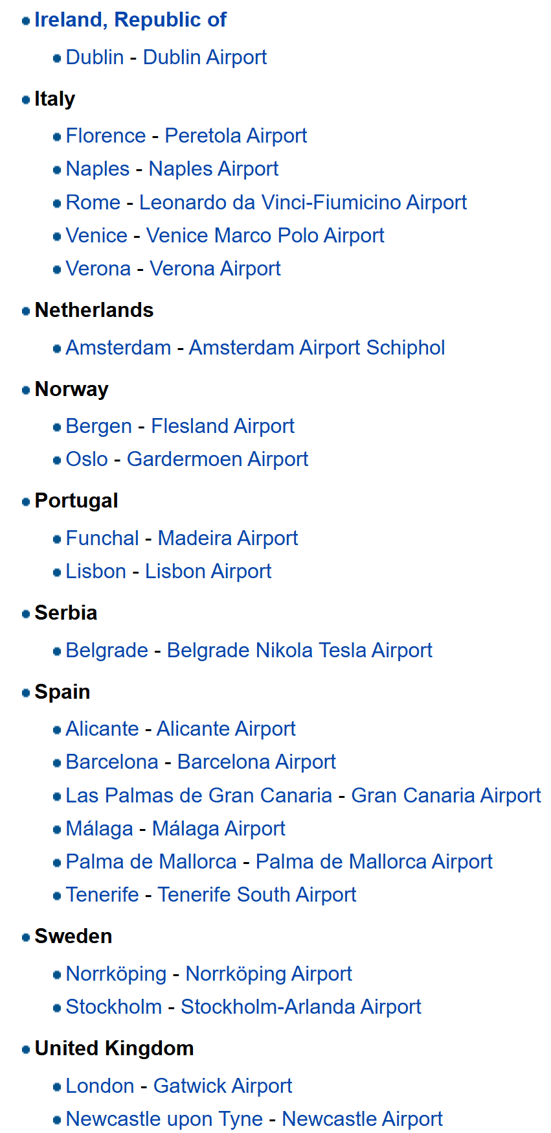Open Belgrade Nikola Tesla Airport link
The height and width of the screenshot is (1133, 551).
pyautogui.click(x=299, y=651)
